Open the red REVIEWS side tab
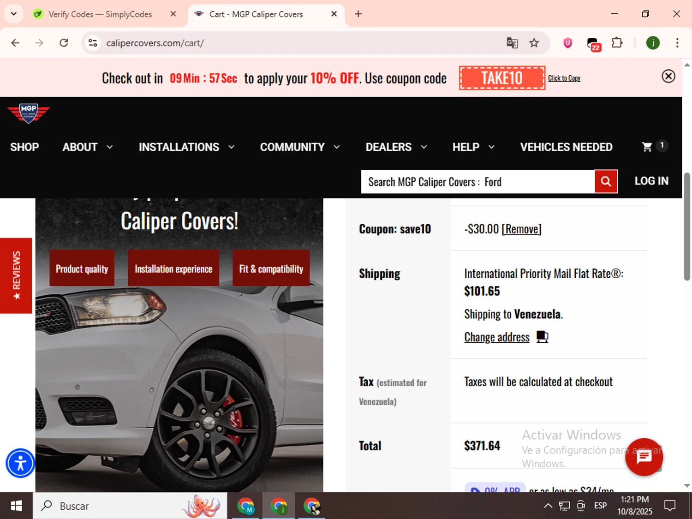The height and width of the screenshot is (519, 692). pos(16,275)
